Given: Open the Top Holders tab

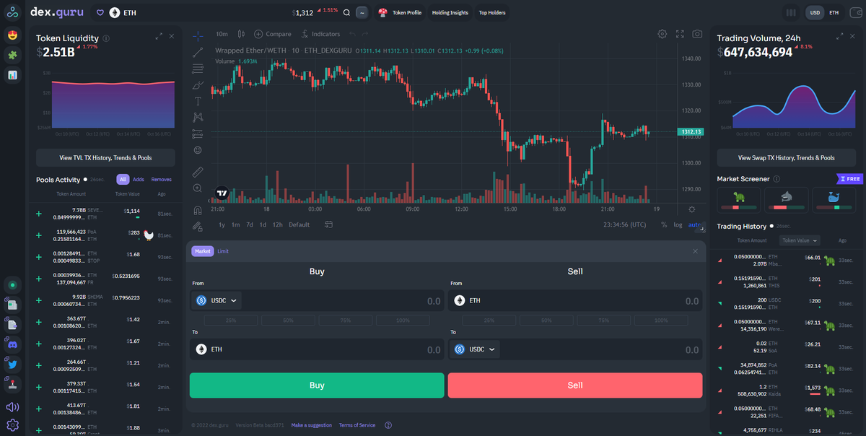Looking at the screenshot, I should tap(492, 12).
